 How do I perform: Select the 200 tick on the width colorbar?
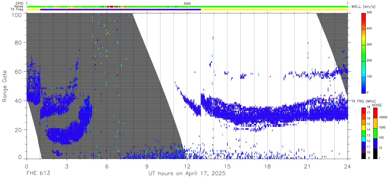click(370, 60)
